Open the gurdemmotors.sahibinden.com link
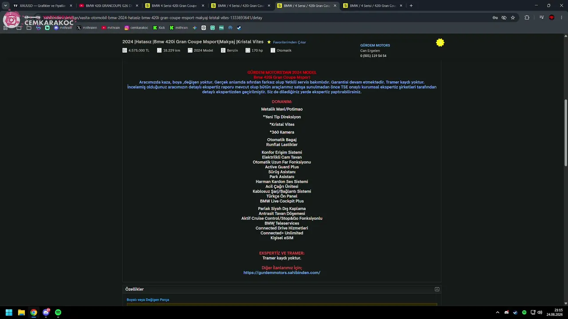Viewport: 568px width, 319px height. pos(282,272)
